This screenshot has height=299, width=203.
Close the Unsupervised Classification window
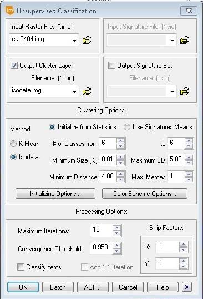point(189,11)
